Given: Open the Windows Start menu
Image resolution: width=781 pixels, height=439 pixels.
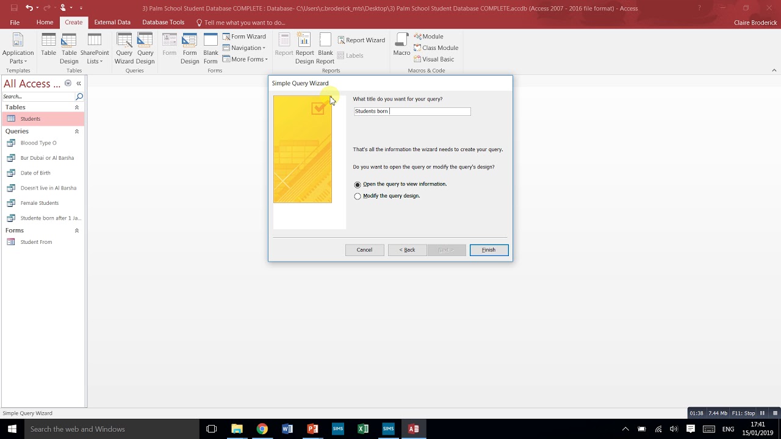Looking at the screenshot, I should click(12, 429).
